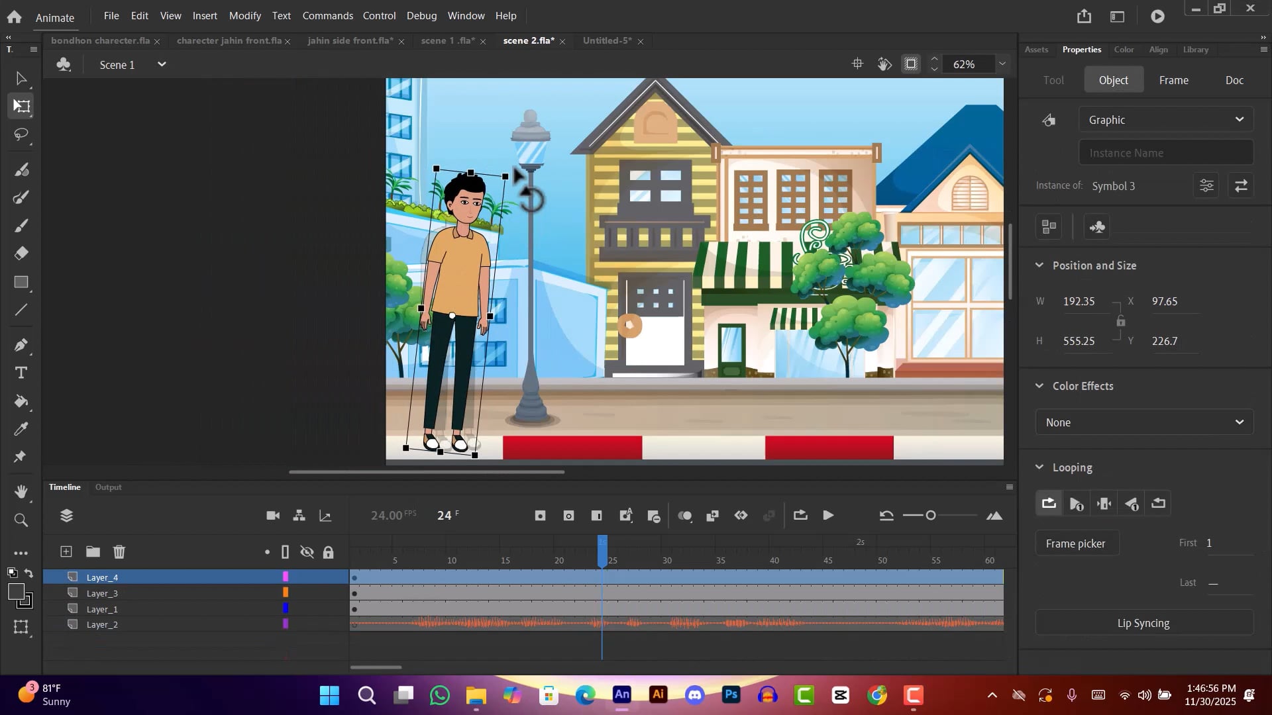
Task: Open Color Effects None dropdown
Action: click(x=1144, y=422)
